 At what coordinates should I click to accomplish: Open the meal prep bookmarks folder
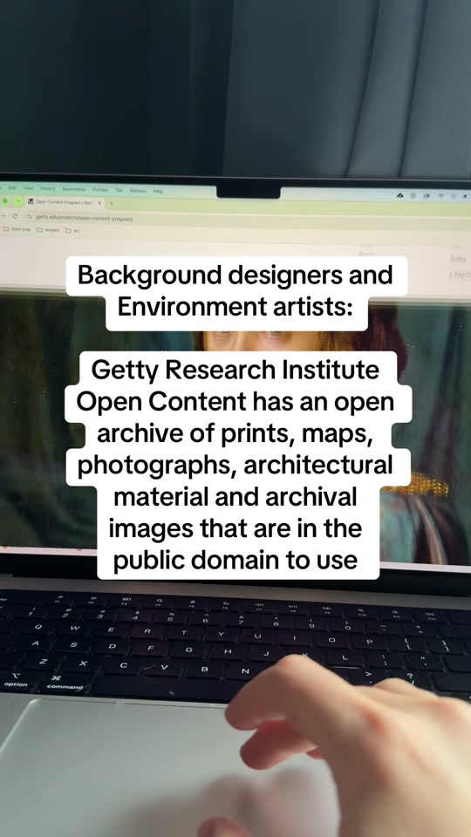click(x=17, y=229)
